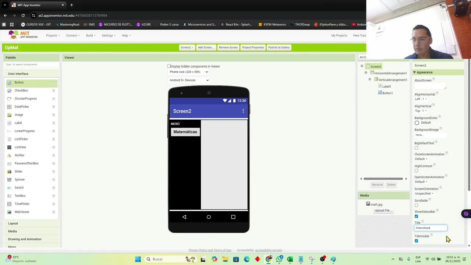471x265 pixels.
Task: Uncheck the ShowStatusBar checkbox
Action: (416, 216)
